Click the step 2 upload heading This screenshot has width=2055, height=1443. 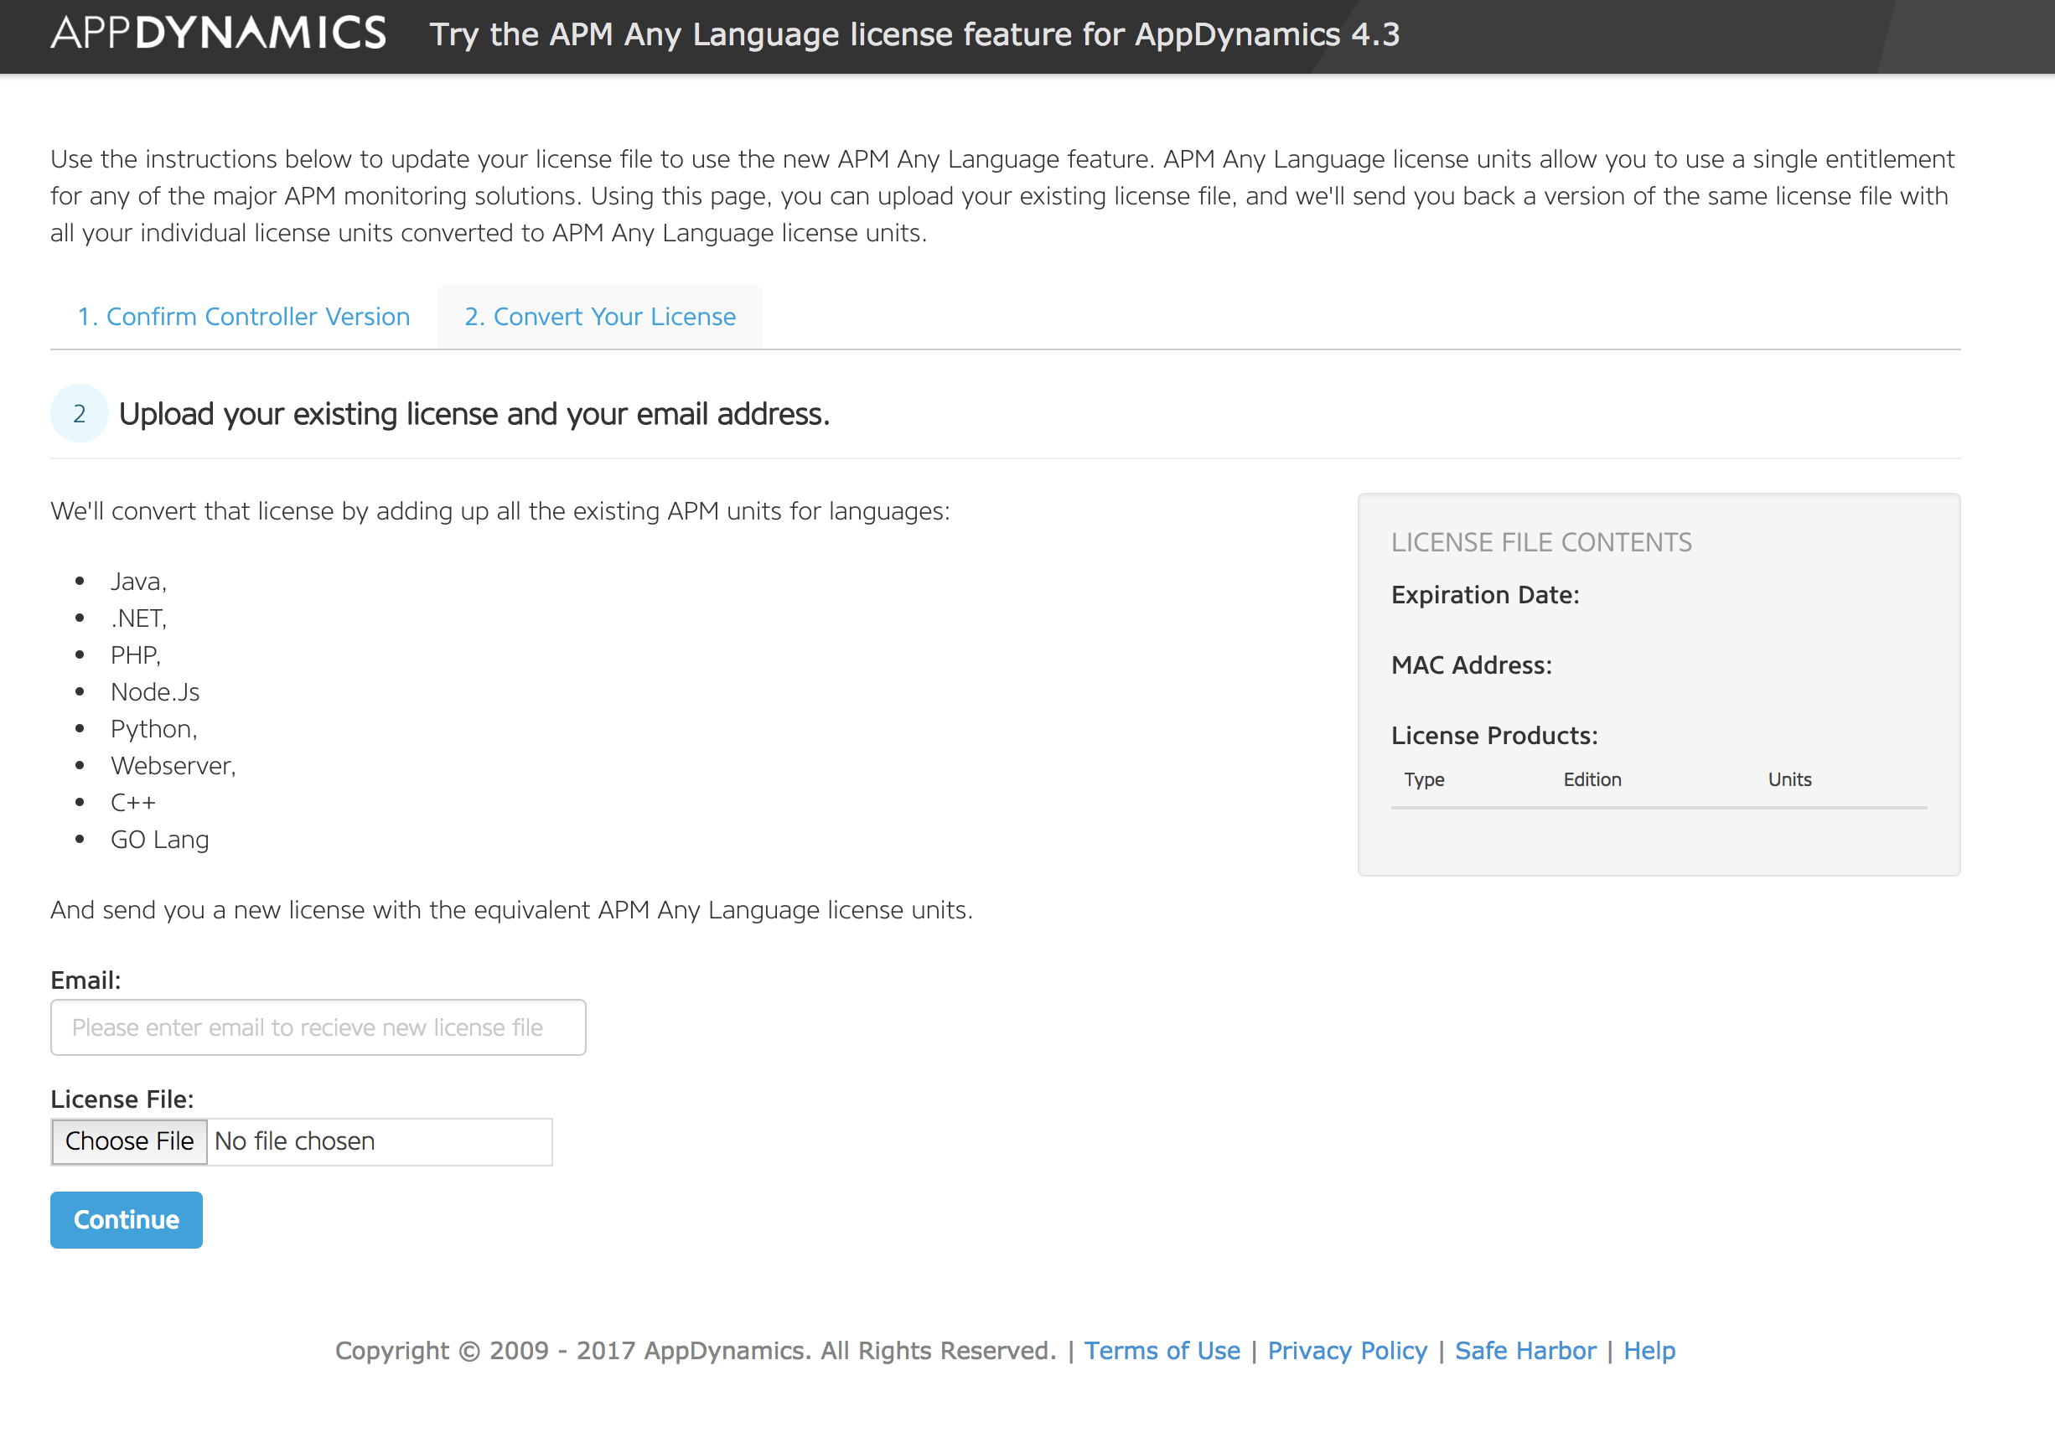(474, 415)
